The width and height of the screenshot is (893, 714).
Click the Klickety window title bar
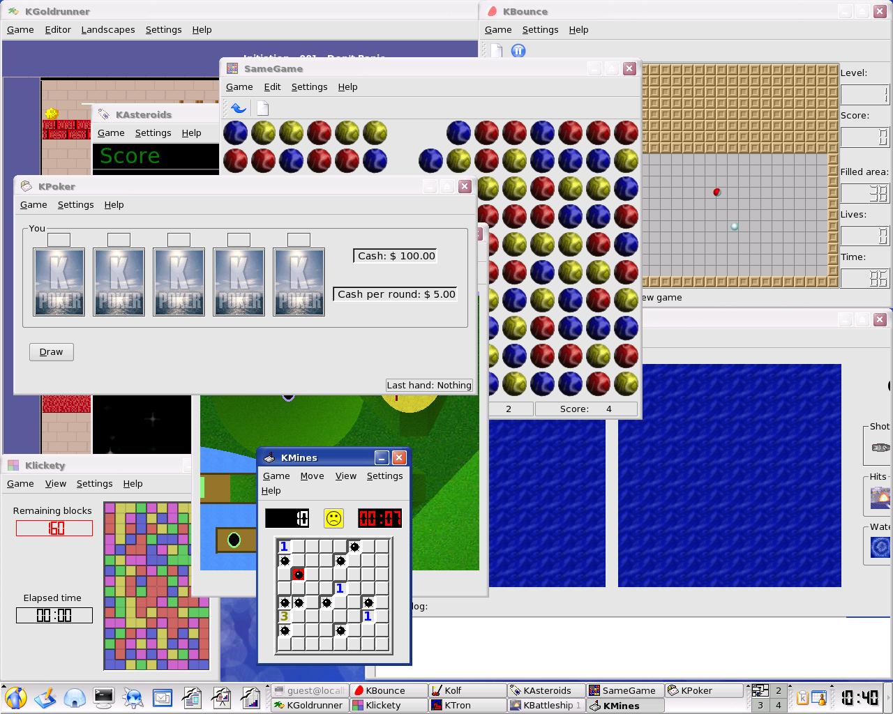click(96, 465)
